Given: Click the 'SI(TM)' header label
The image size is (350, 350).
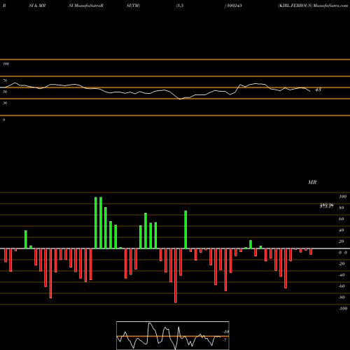Looking at the screenshot, I should click(x=133, y=6).
